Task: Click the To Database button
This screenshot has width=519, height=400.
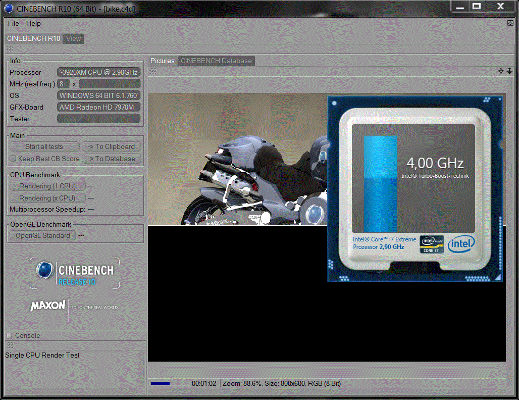Action: coord(112,159)
